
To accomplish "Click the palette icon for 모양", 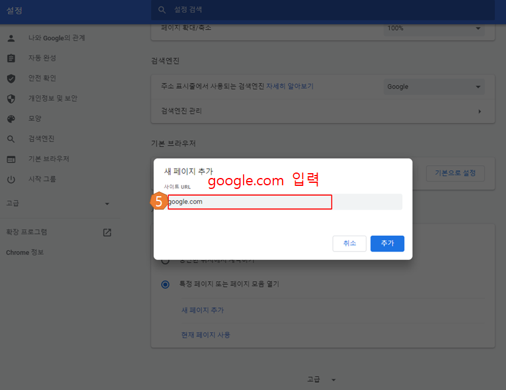I will coord(11,119).
